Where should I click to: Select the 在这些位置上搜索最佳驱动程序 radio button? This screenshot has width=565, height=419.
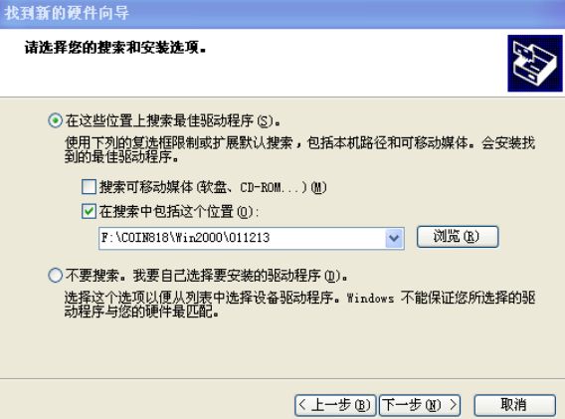tap(55, 120)
